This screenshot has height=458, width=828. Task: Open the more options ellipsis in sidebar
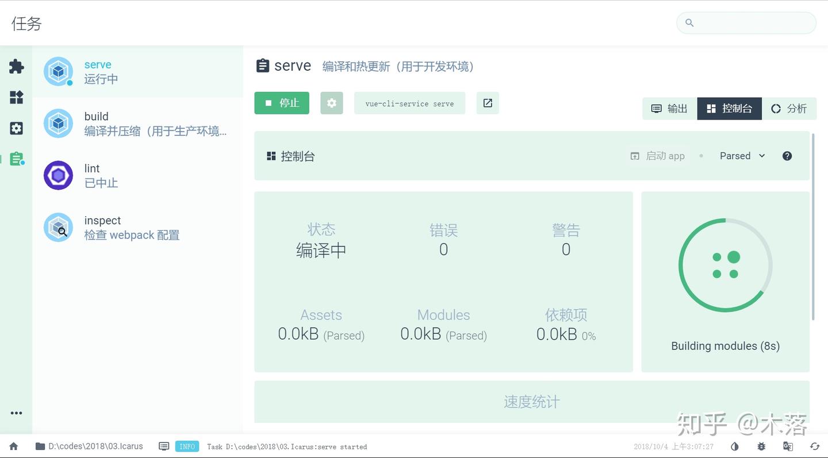(x=16, y=413)
